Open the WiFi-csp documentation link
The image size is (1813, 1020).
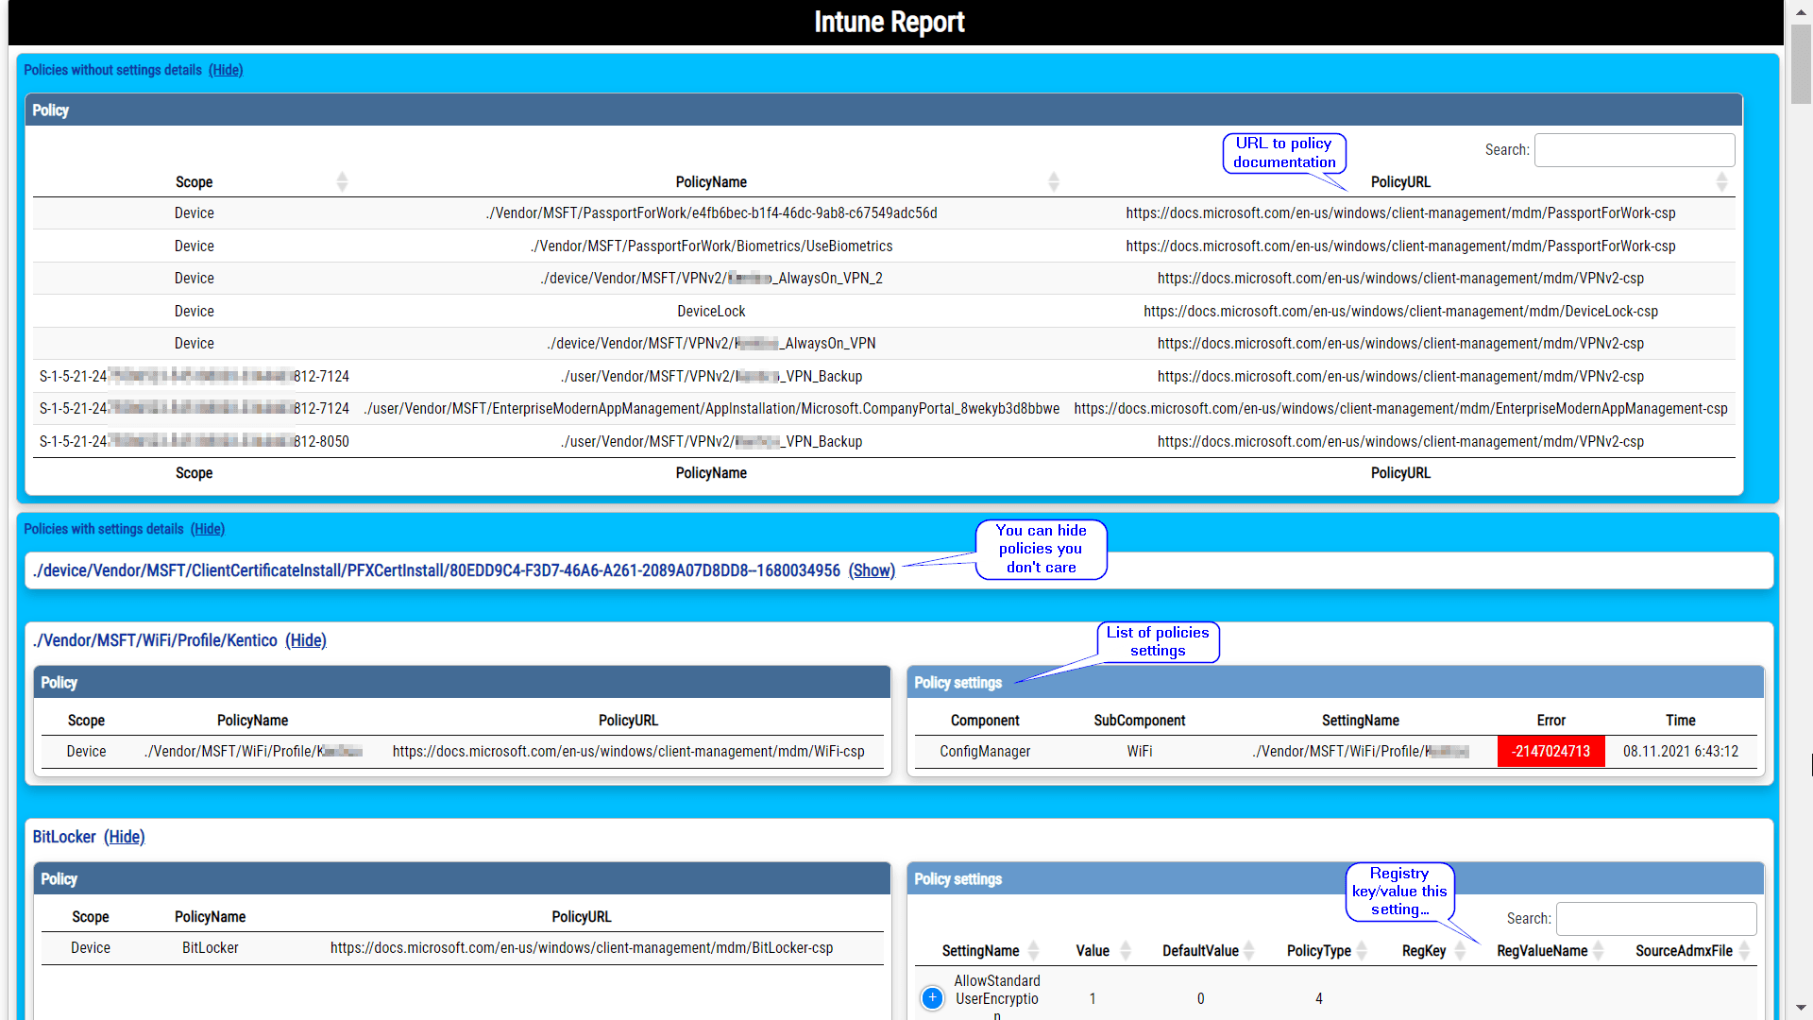point(628,752)
